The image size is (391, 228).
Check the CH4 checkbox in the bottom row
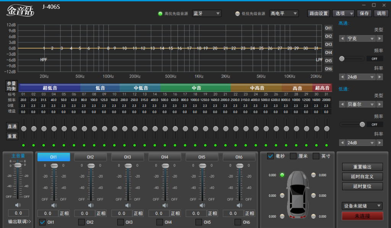click(x=160, y=222)
